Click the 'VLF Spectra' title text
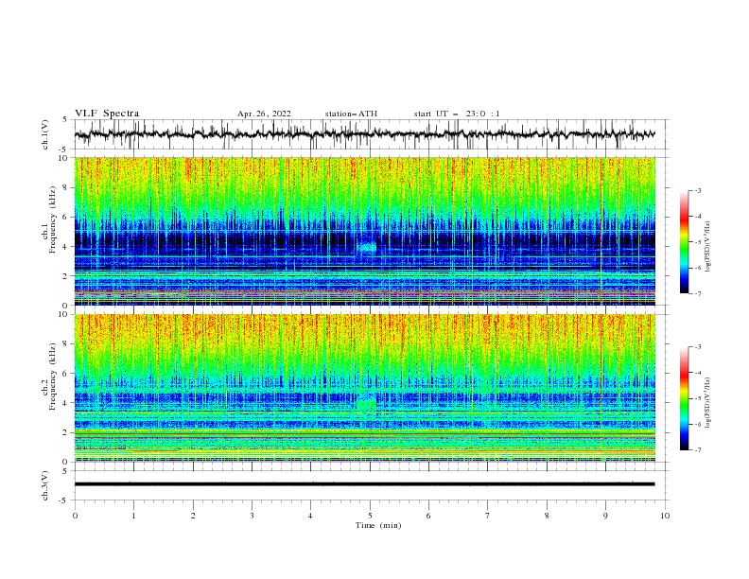The width and height of the screenshot is (749, 579). 107,114
